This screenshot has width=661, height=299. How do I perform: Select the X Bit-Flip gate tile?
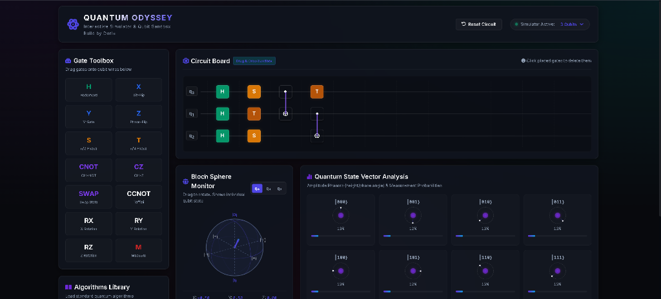click(139, 90)
